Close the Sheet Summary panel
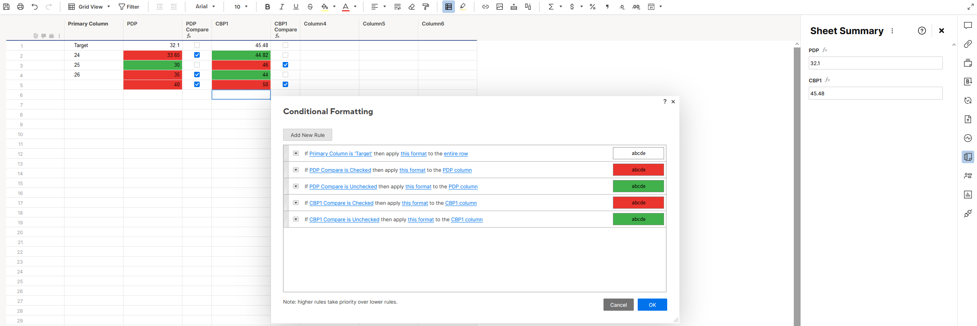 coord(942,31)
